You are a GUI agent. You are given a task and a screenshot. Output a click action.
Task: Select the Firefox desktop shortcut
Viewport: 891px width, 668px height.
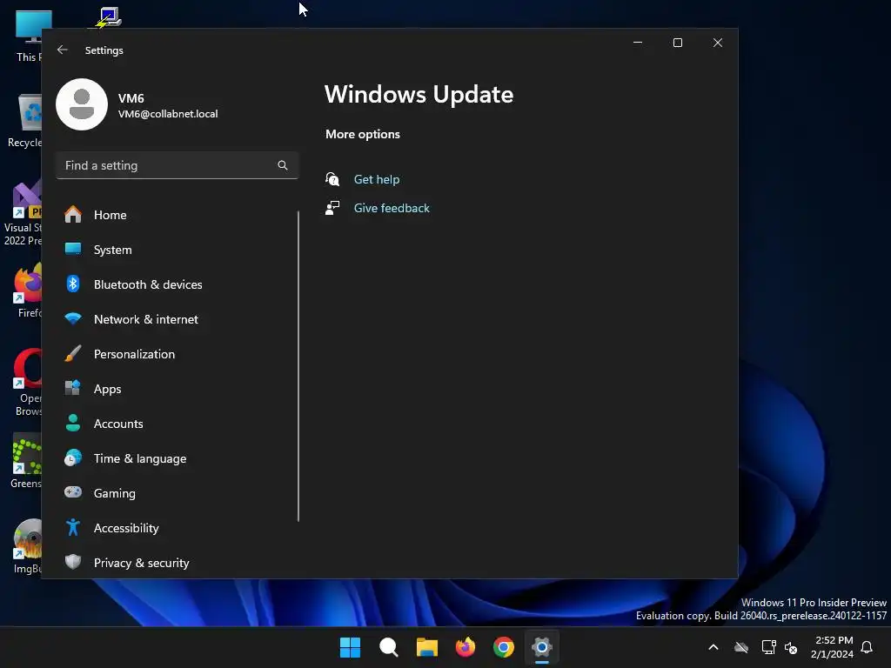point(29,291)
